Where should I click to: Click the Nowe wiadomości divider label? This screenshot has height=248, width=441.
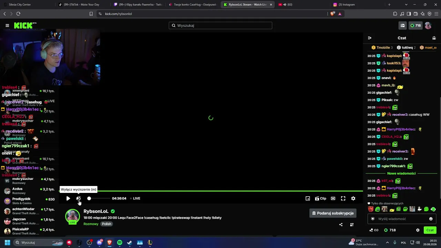(401, 174)
